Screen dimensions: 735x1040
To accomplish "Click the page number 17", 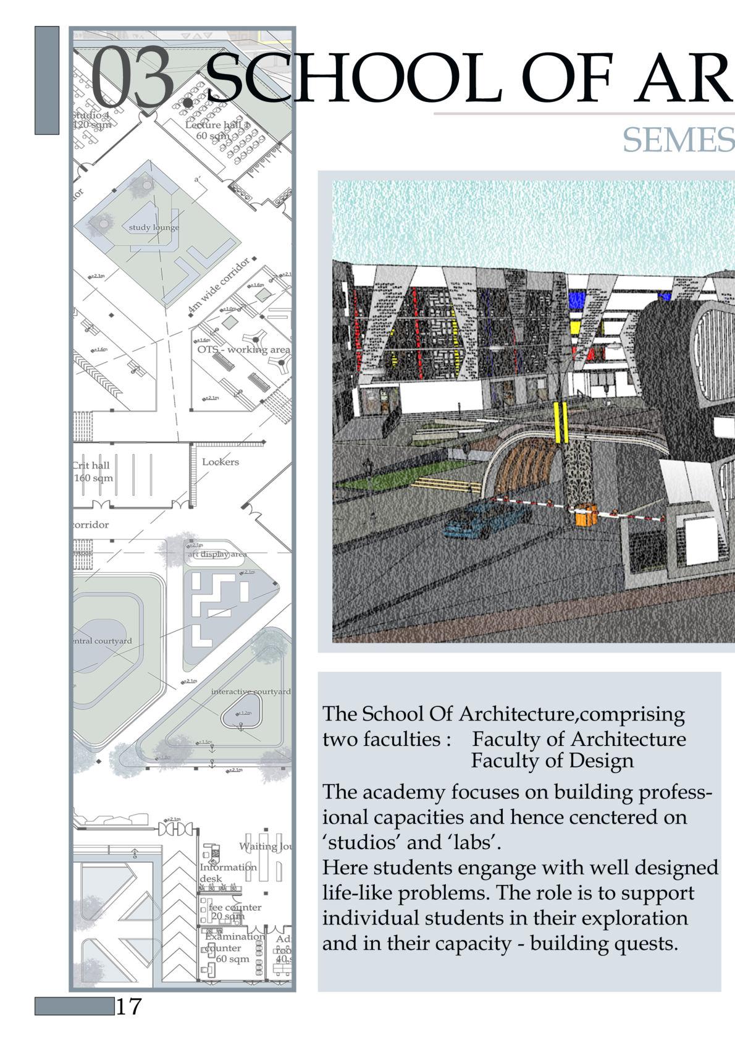I will (129, 1007).
